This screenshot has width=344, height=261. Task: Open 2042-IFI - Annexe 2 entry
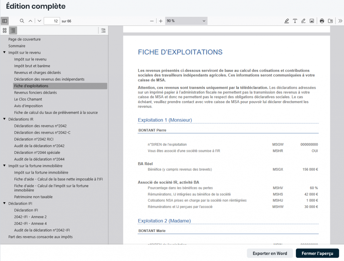[x=30, y=217]
